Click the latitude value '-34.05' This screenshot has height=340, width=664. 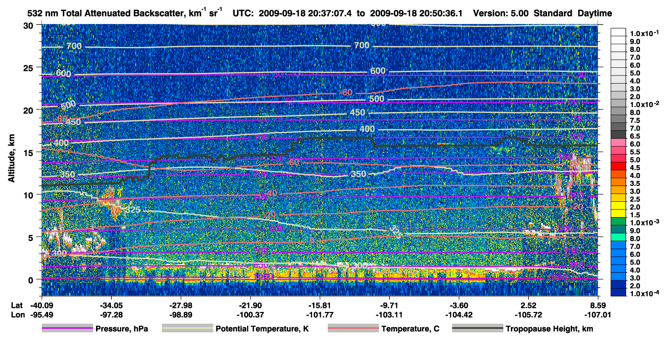pyautogui.click(x=111, y=305)
